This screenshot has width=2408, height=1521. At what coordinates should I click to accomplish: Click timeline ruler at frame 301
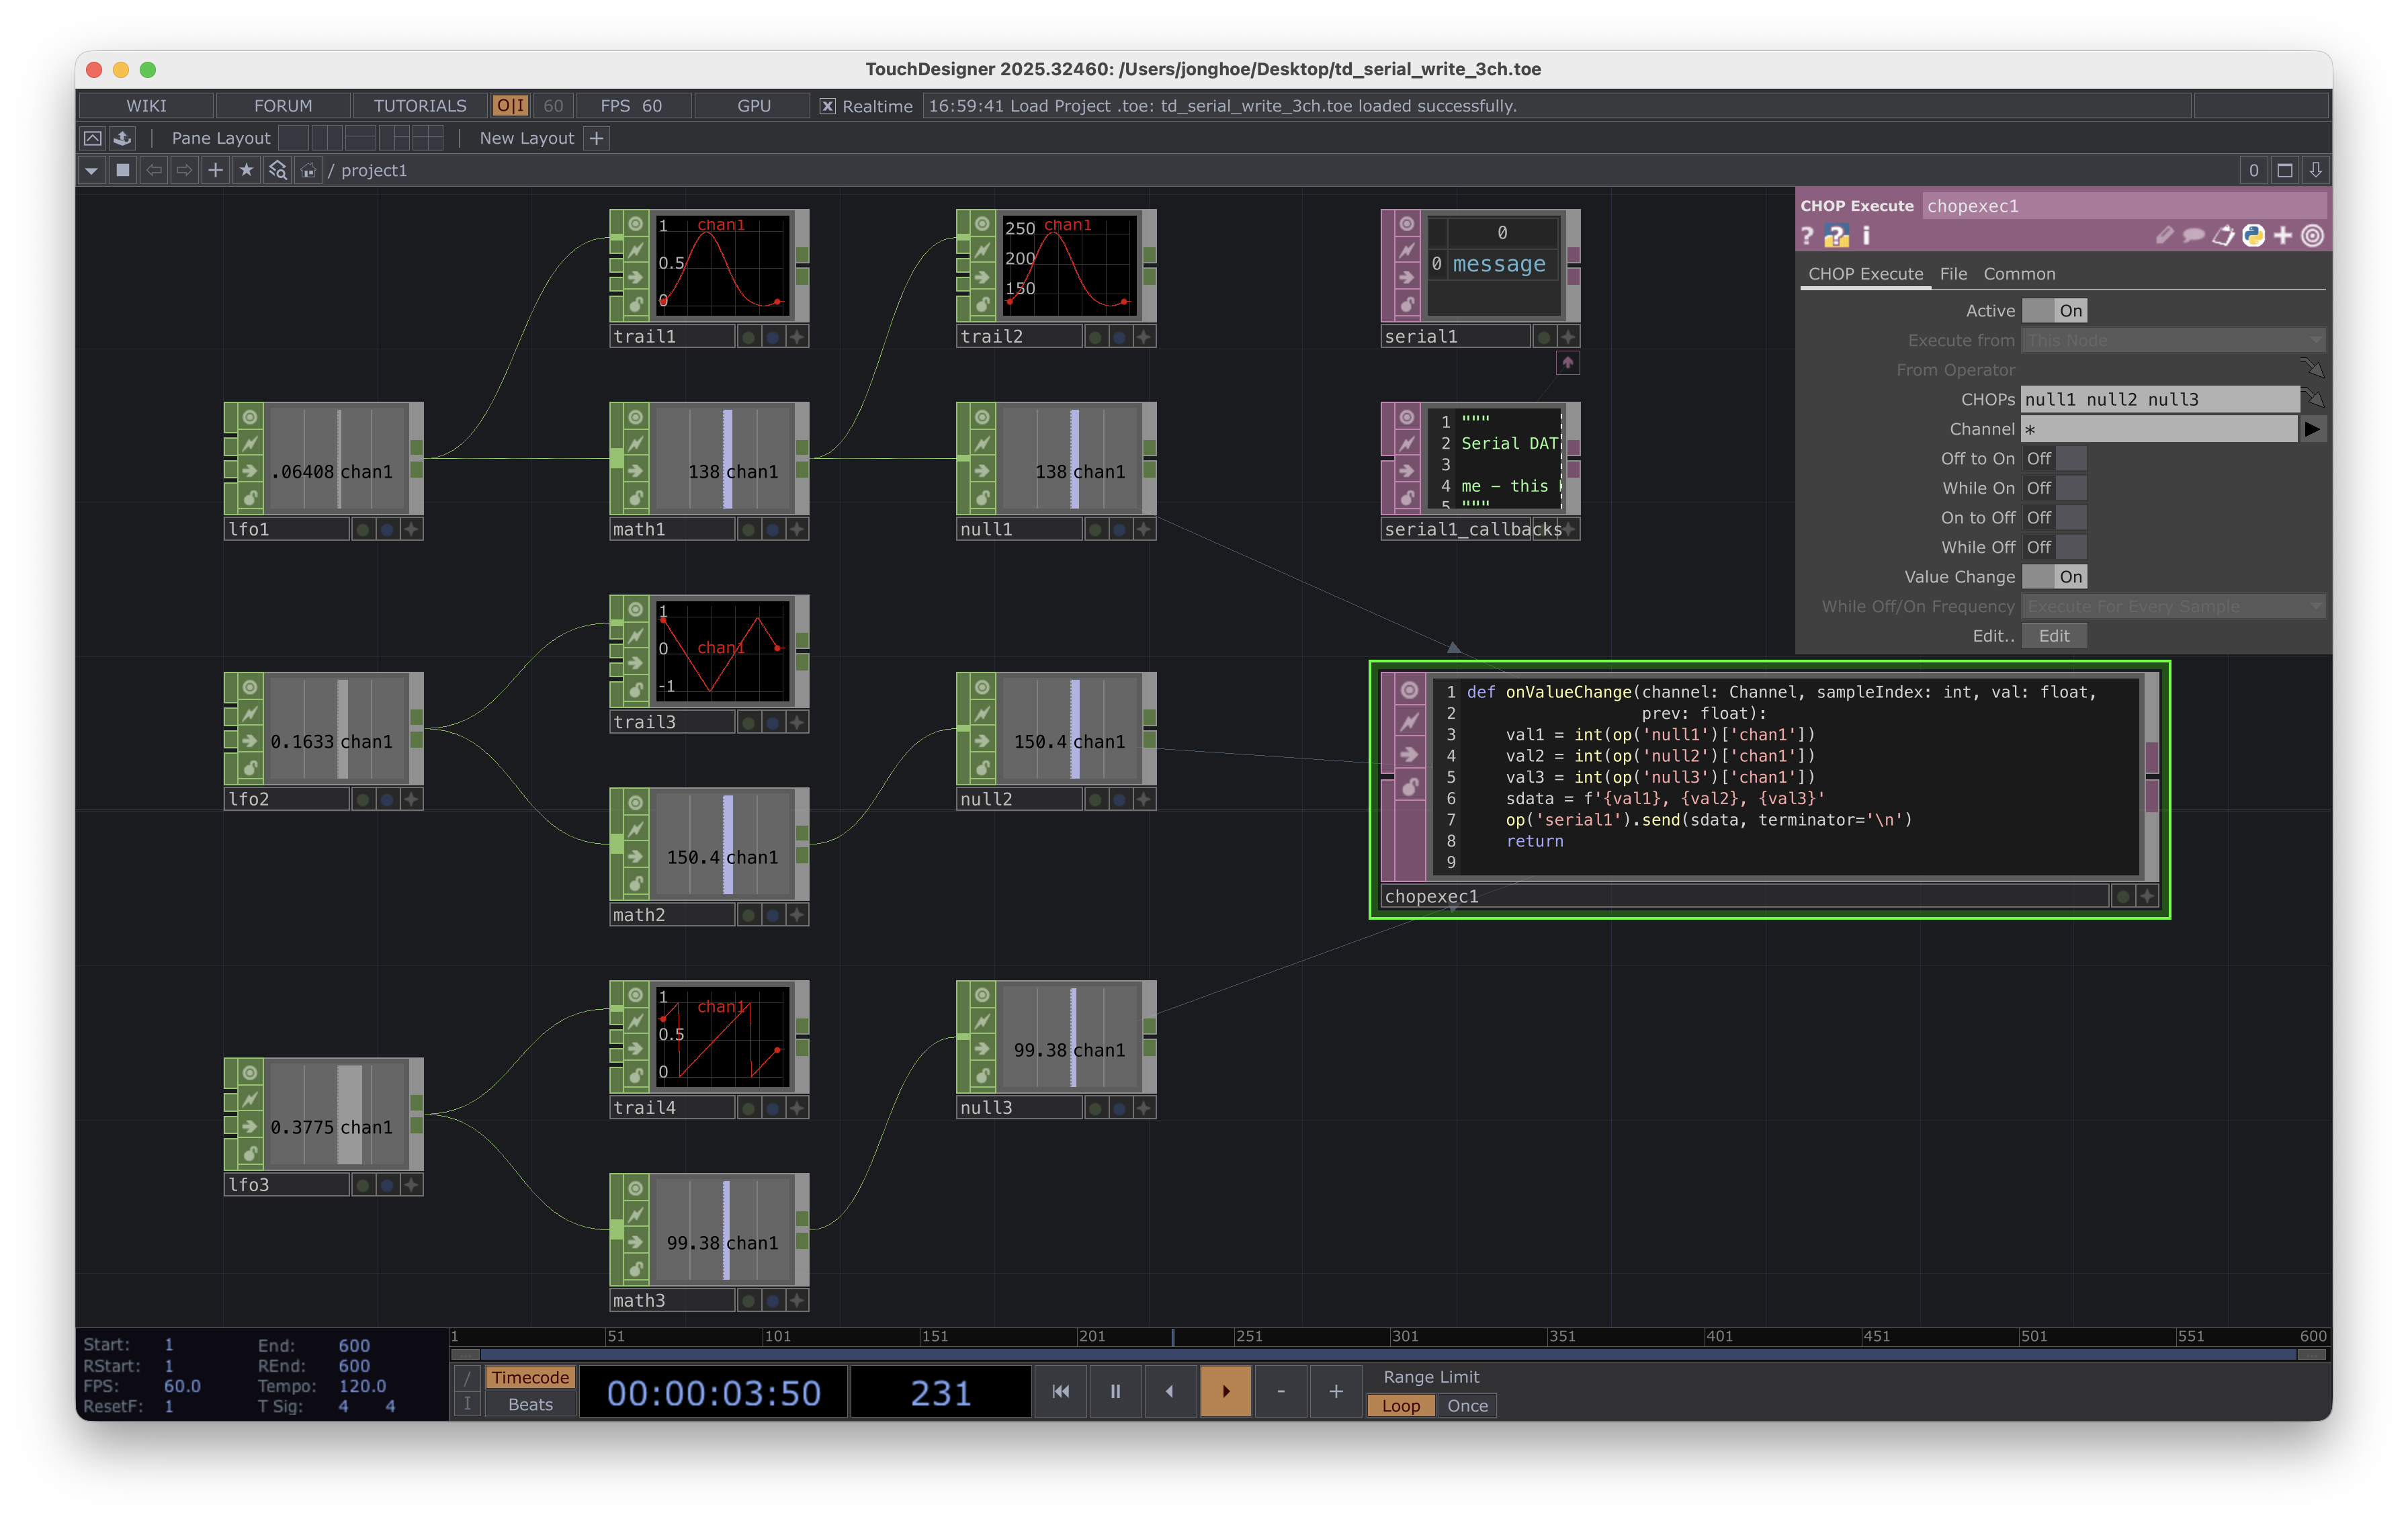[1404, 1336]
